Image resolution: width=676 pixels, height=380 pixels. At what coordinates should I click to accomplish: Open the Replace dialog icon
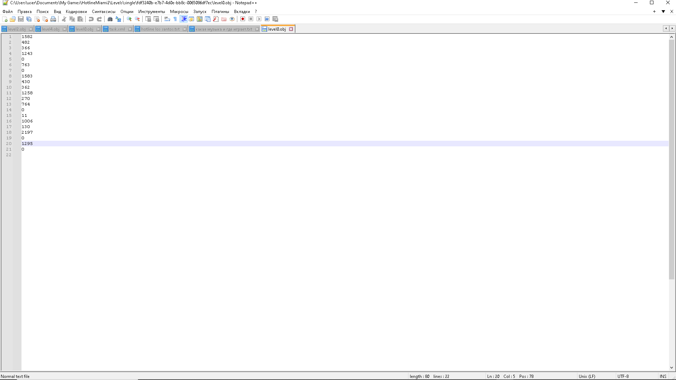pos(118,19)
